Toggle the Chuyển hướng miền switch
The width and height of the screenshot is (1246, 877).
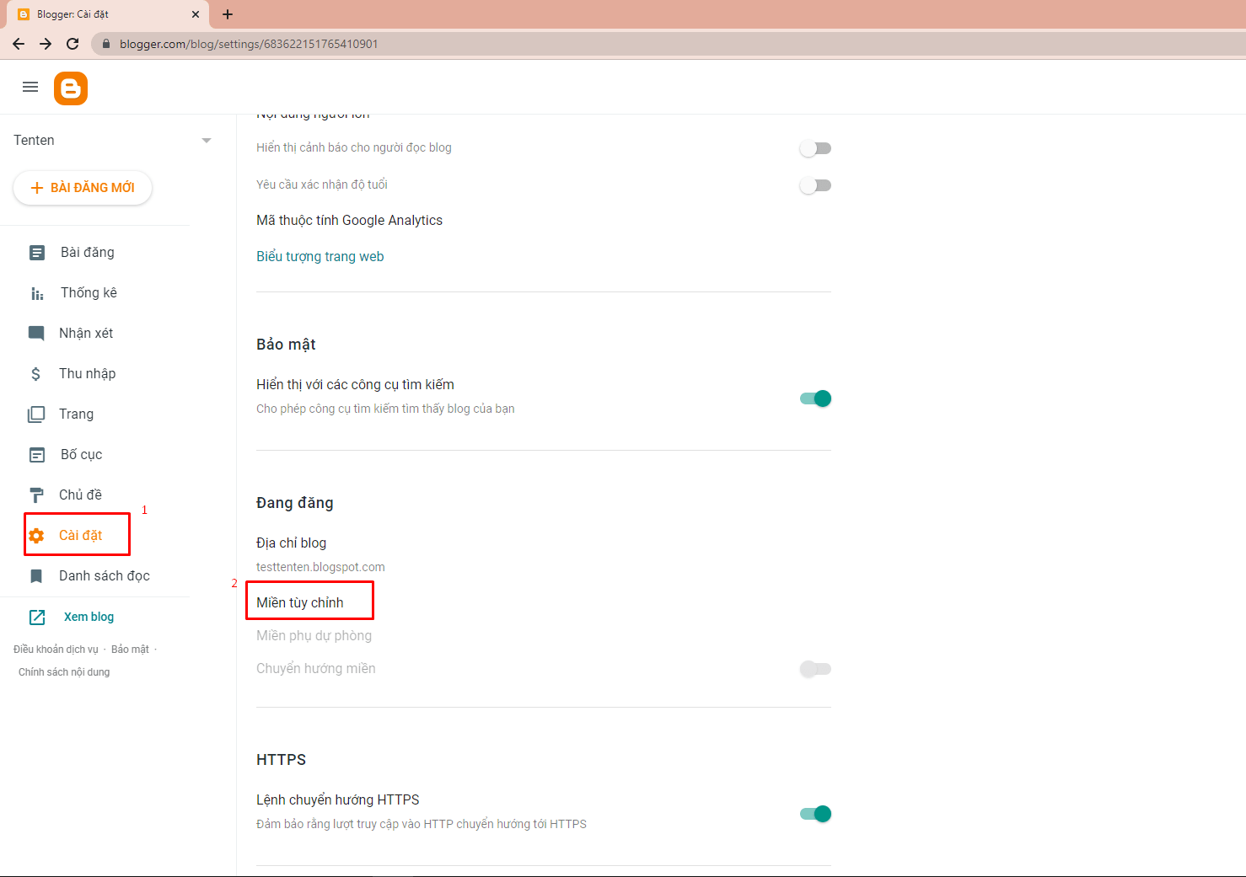tap(815, 669)
